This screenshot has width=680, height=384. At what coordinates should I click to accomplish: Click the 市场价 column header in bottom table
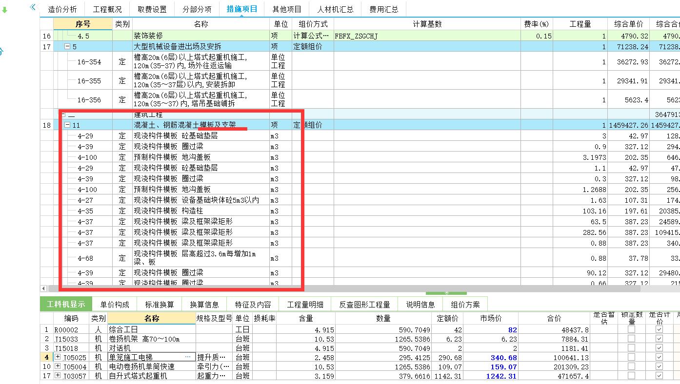point(491,318)
